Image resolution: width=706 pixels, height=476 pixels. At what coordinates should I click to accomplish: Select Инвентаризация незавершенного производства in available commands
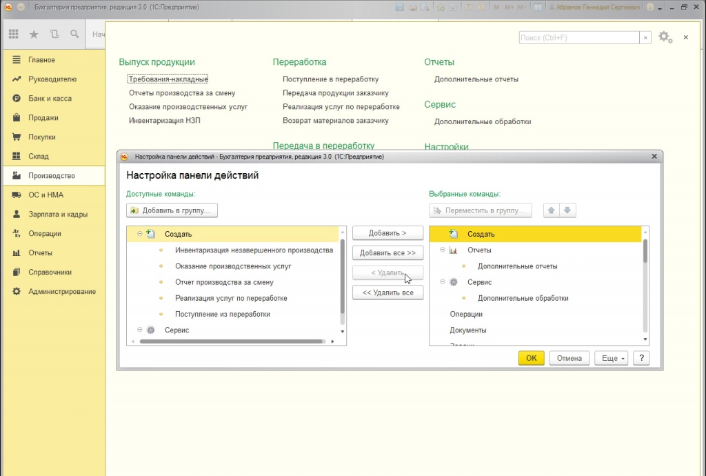coord(254,250)
